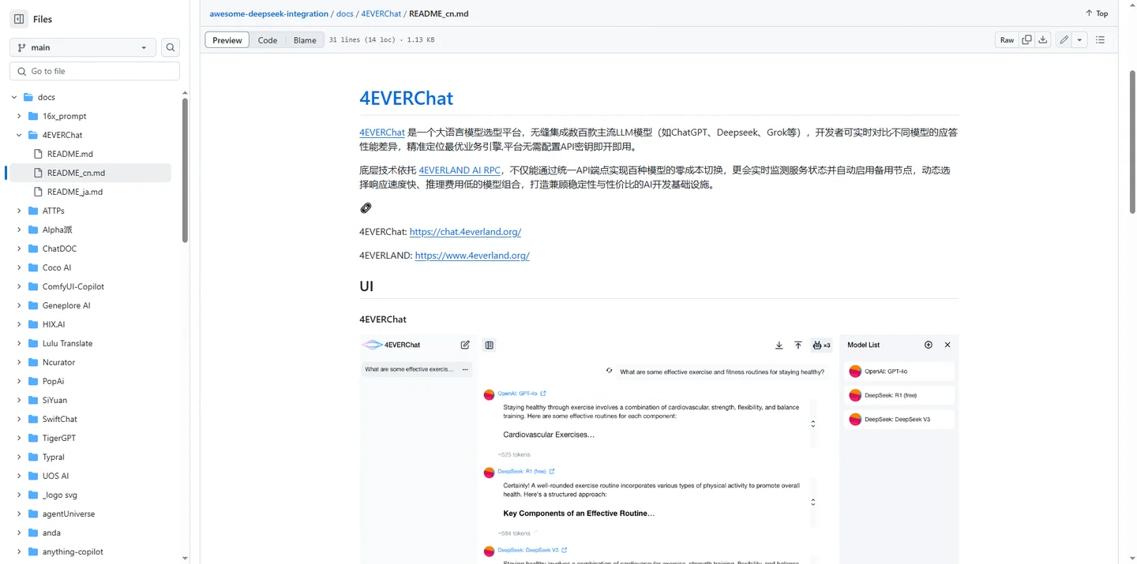1137x564 pixels.
Task: Click the 4EVERChat heading link
Action: coord(406,98)
